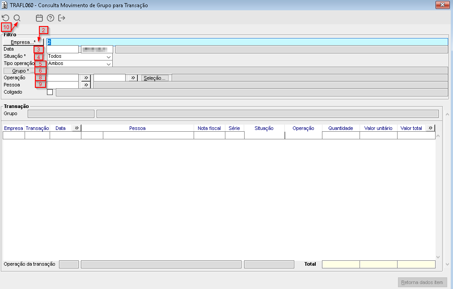453x289 pixels.
Task: Close the TRAFL060 window
Action: (x=443, y=5)
